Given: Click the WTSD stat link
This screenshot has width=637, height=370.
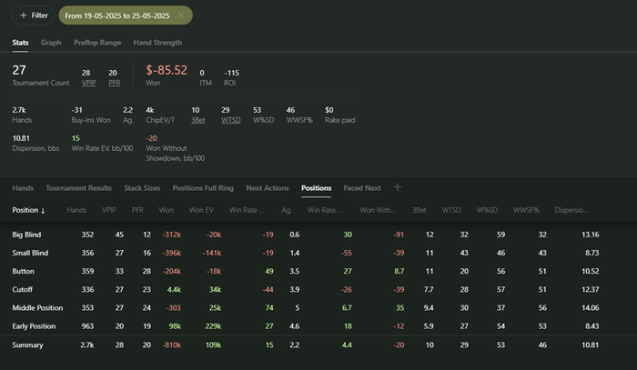Looking at the screenshot, I should pos(230,119).
